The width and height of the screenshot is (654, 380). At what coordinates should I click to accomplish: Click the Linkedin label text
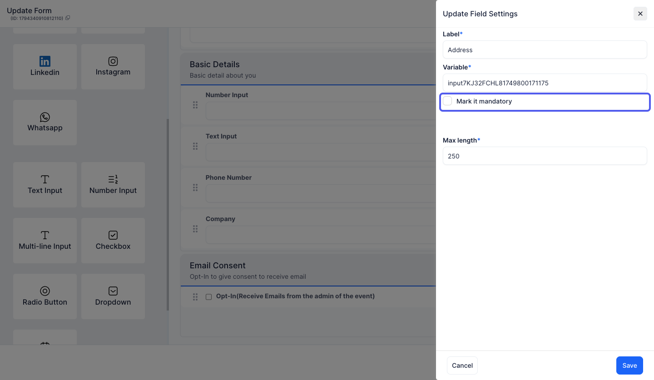45,72
